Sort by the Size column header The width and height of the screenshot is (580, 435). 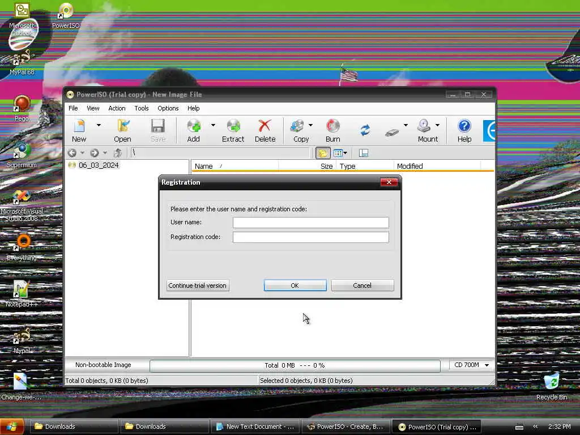pyautogui.click(x=307, y=166)
